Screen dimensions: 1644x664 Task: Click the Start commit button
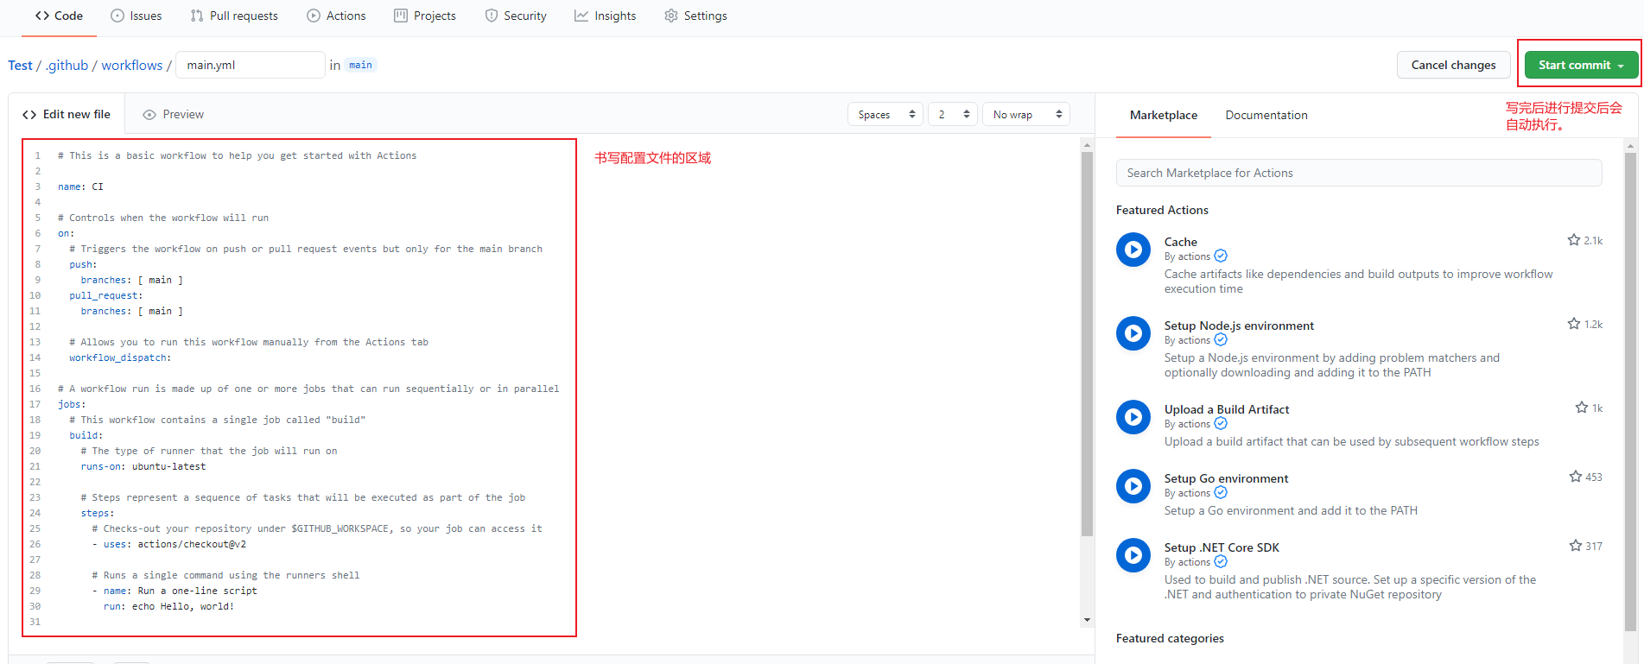[1580, 65]
